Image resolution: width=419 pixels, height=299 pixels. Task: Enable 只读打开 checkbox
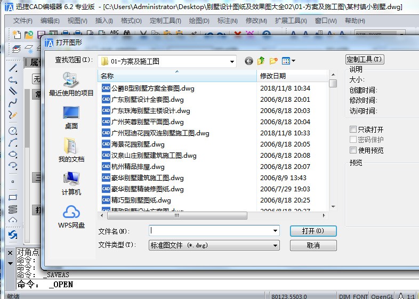click(353, 130)
